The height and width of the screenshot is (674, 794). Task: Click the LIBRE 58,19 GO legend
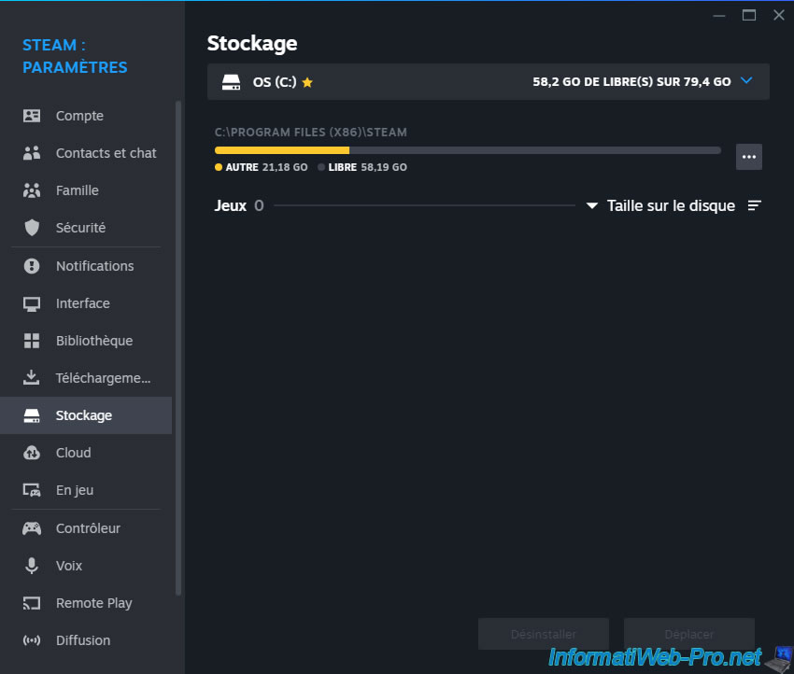(x=362, y=167)
